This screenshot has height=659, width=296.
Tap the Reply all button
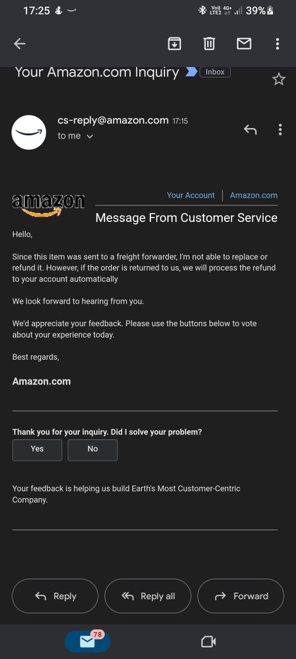click(148, 596)
